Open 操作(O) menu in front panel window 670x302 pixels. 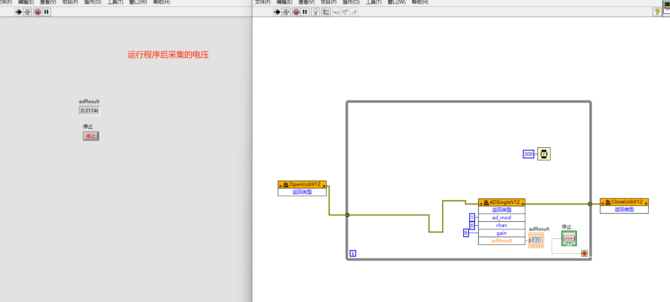click(92, 2)
